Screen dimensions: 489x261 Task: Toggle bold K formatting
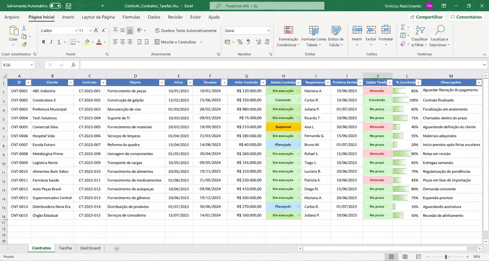click(44, 42)
